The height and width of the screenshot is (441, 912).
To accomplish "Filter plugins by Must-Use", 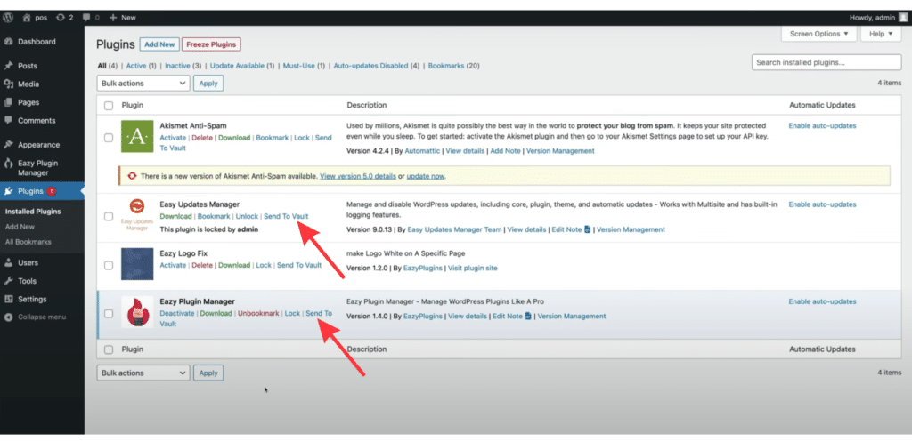I will click(x=299, y=66).
